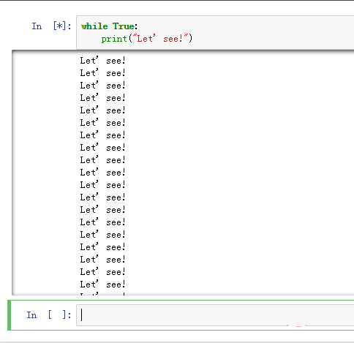Click the scrolling output area's left margin to collapse it
354x343 pixels.
coord(44,173)
